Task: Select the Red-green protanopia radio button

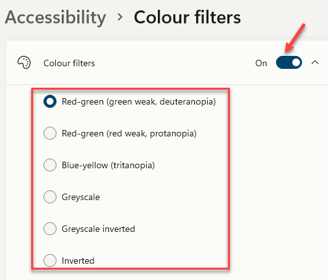Action: pyautogui.click(x=50, y=133)
